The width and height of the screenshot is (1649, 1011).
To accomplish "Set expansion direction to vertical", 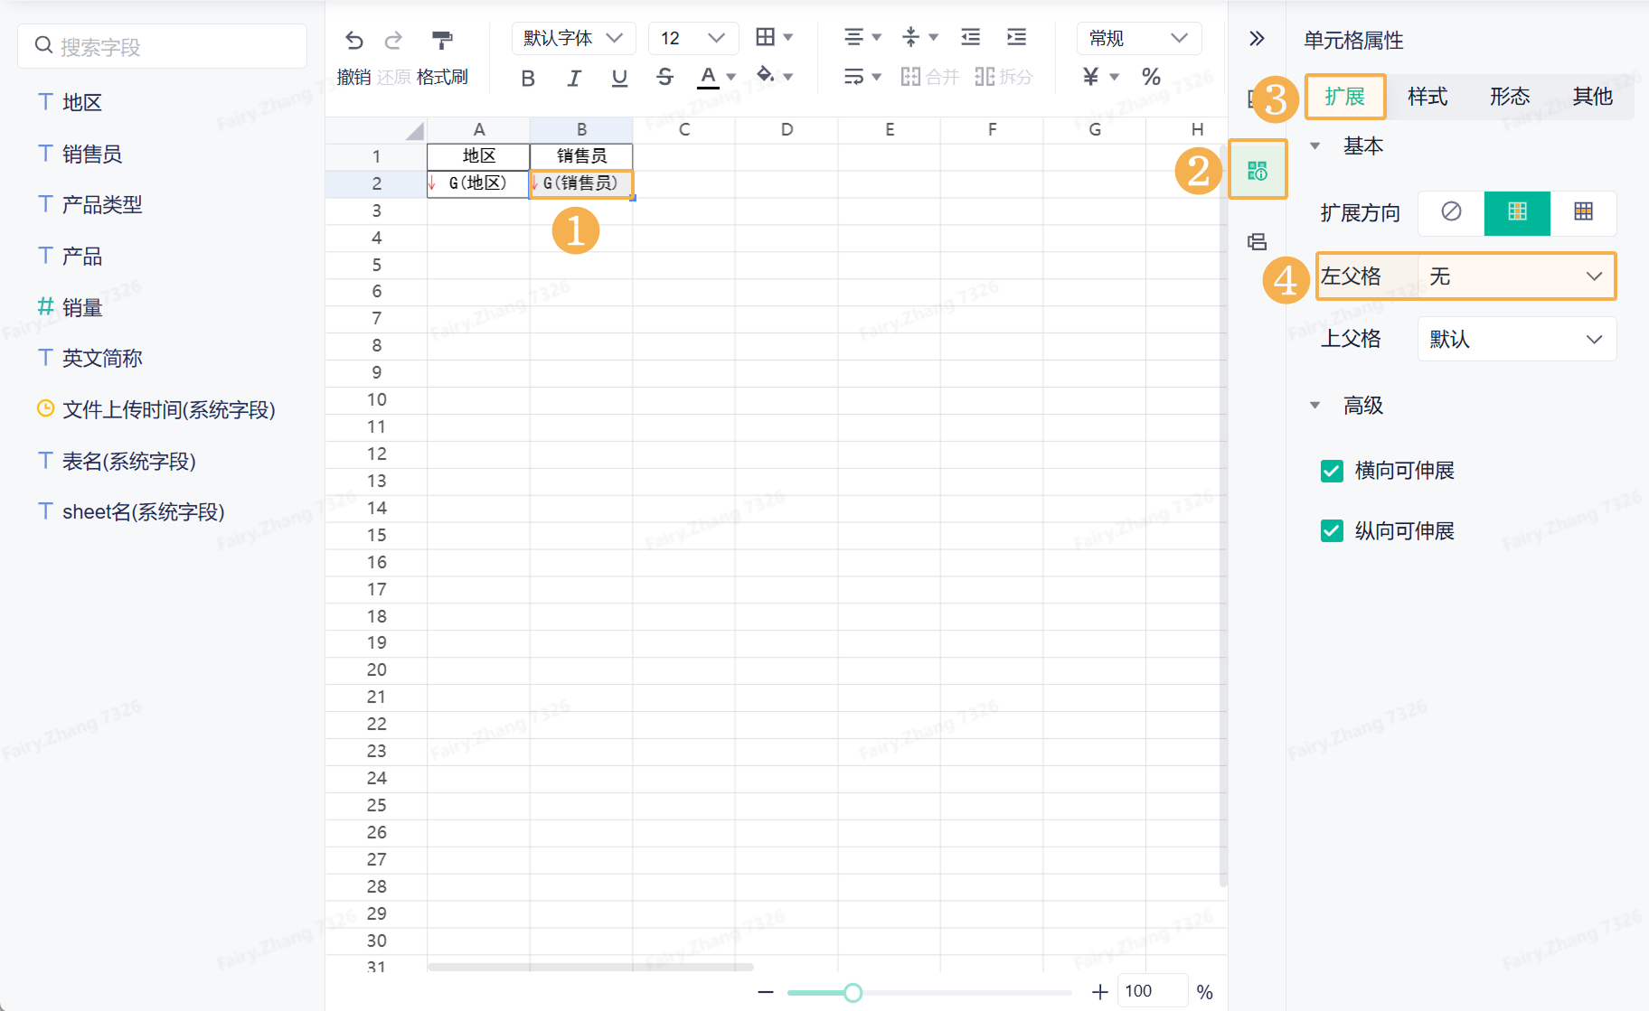I will click(x=1517, y=212).
